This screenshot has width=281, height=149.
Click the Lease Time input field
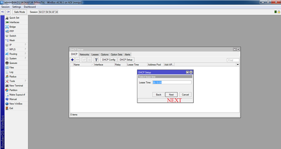pyautogui.click(x=172, y=82)
